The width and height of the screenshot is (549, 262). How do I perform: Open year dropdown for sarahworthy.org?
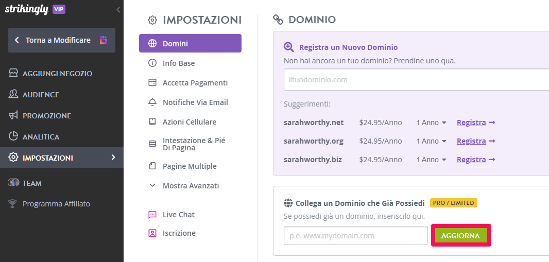432,142
